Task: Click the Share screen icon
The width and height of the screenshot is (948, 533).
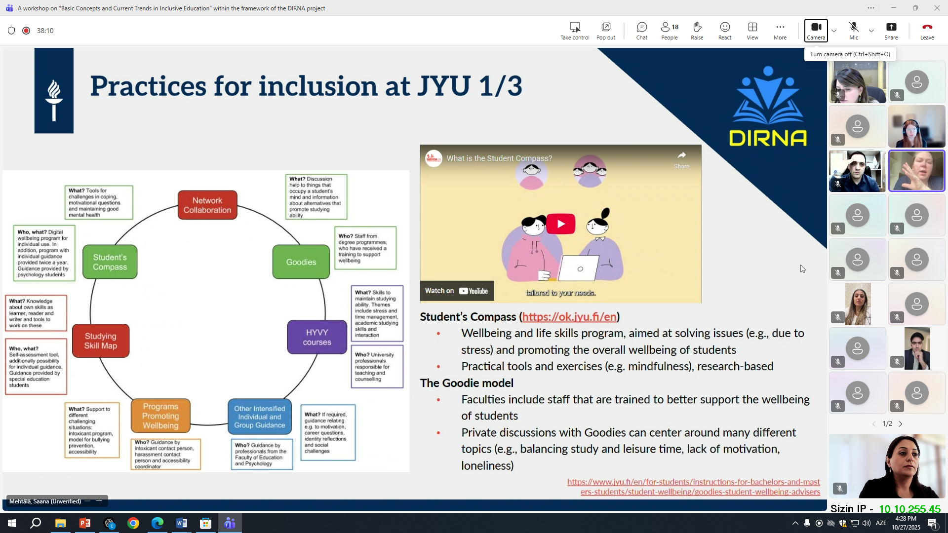Action: [891, 31]
